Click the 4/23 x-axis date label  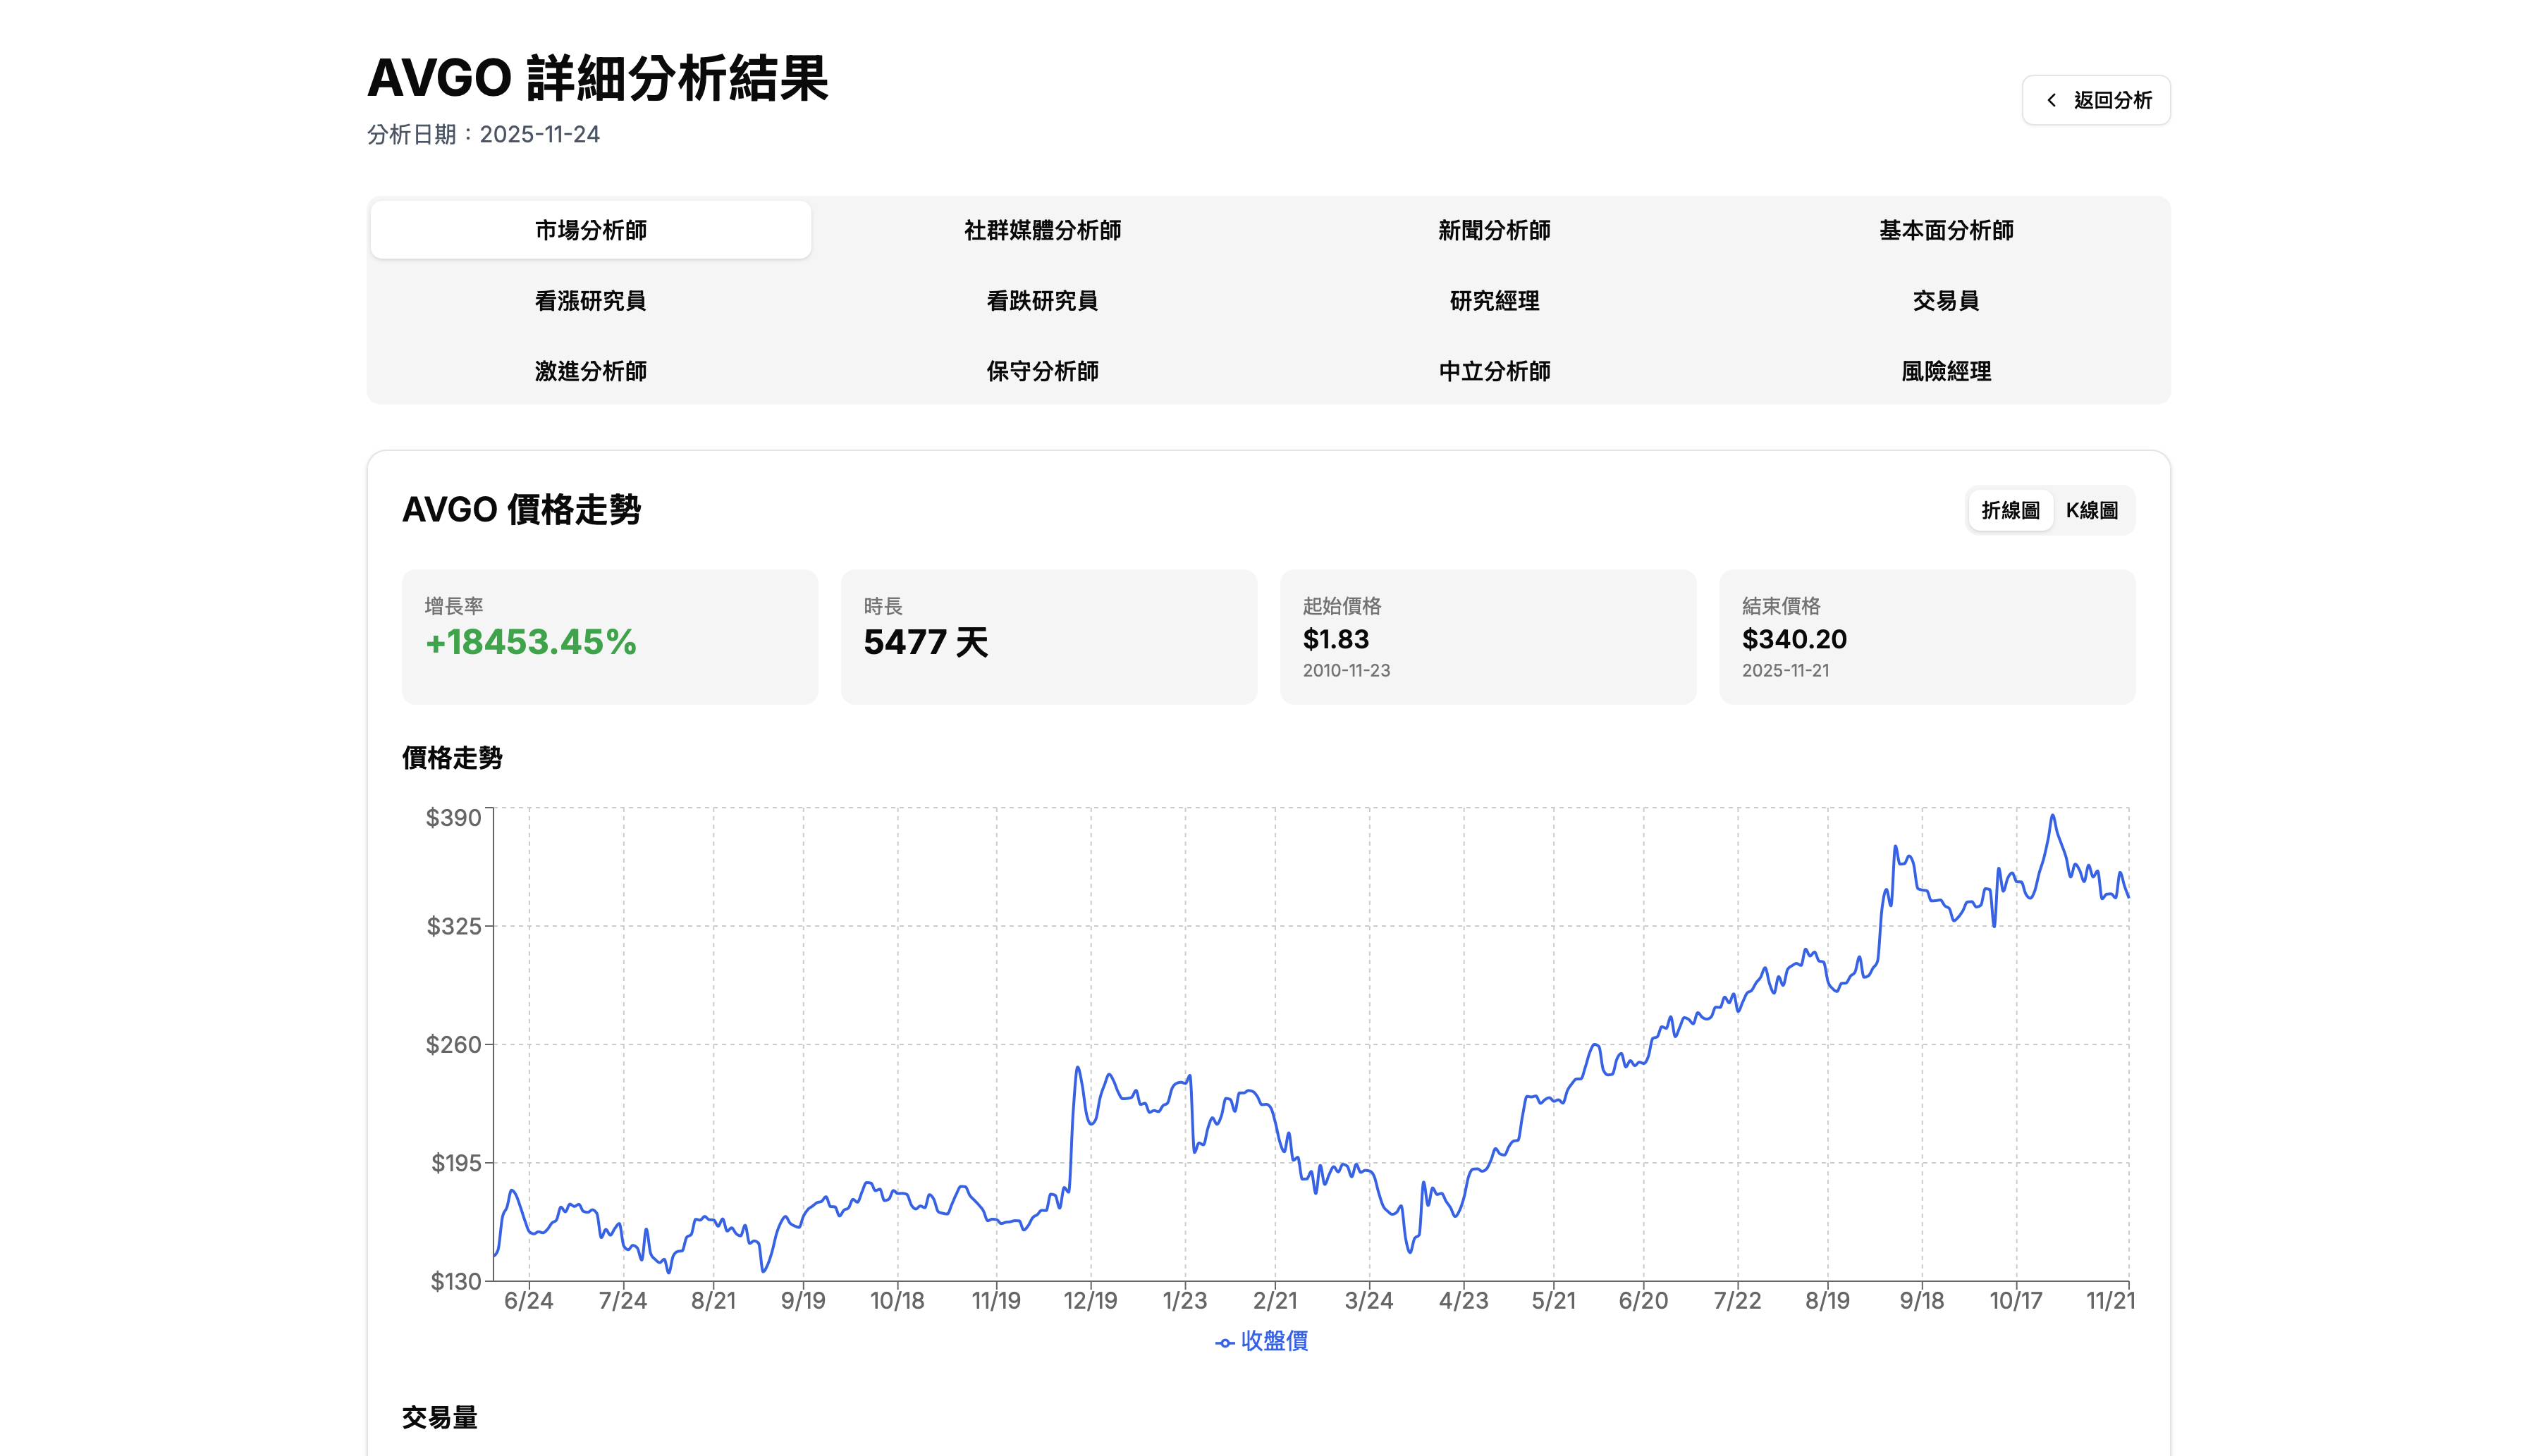pos(1464,1301)
